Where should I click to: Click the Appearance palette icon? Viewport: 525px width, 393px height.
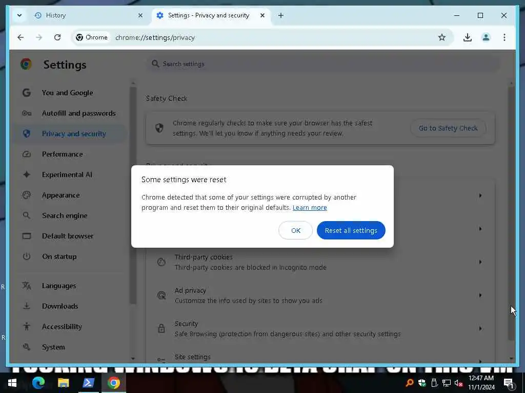(27, 195)
